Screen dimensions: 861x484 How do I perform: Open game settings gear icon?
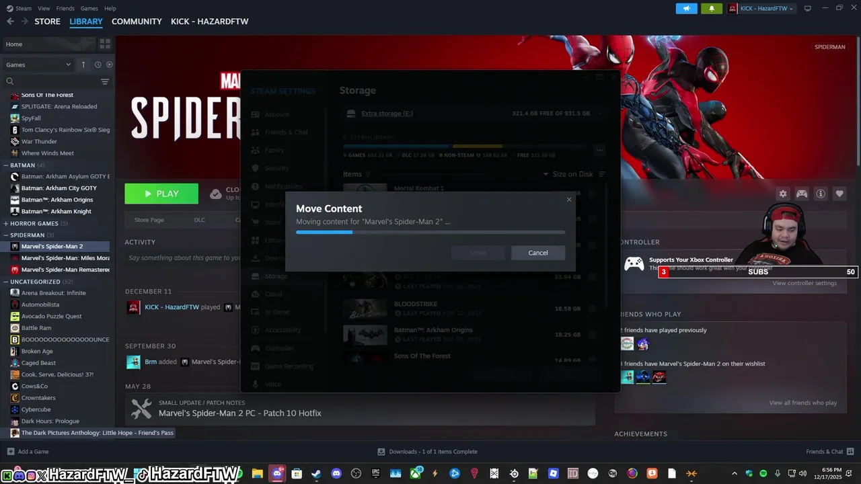pyautogui.click(x=783, y=194)
